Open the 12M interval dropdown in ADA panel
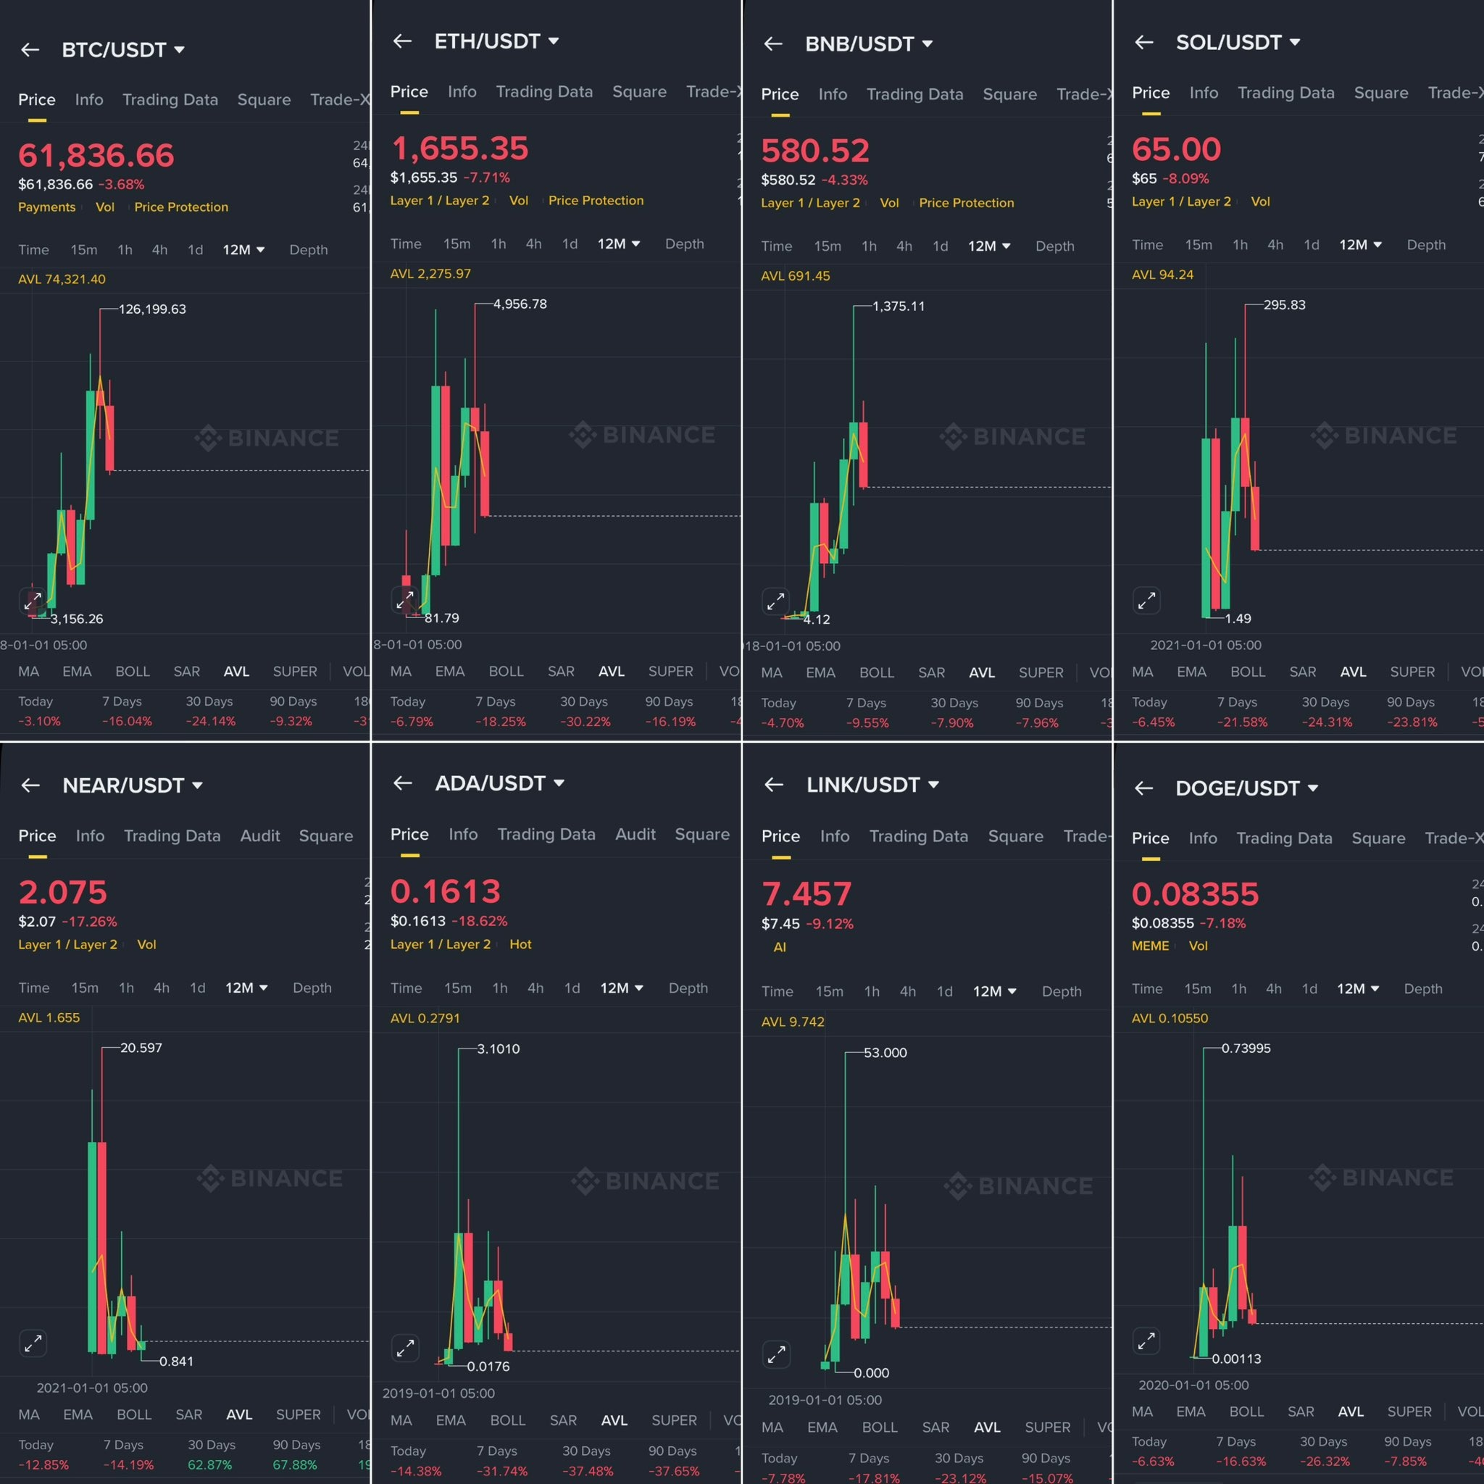 point(622,988)
